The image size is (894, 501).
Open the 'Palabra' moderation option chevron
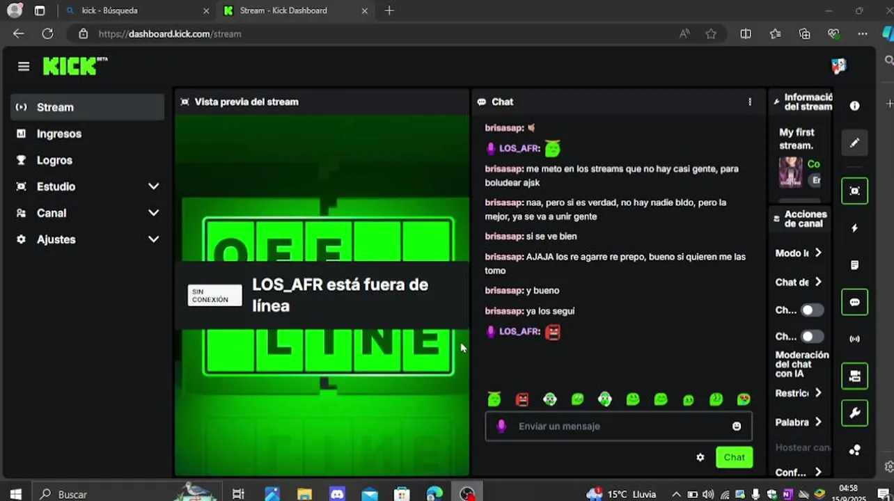(818, 422)
